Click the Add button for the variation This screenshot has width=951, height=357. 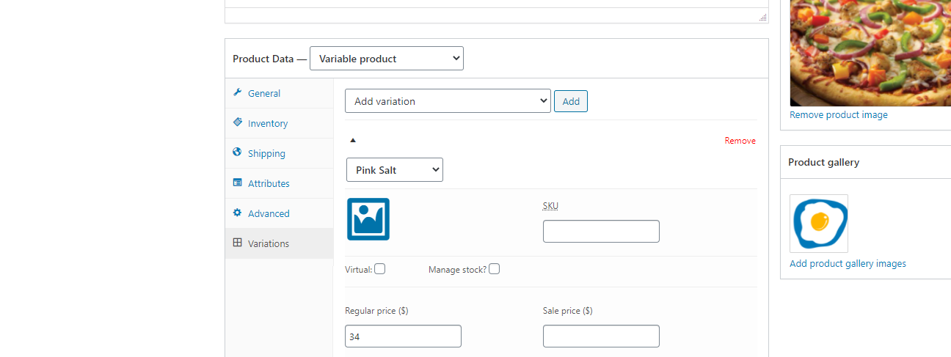tap(571, 101)
